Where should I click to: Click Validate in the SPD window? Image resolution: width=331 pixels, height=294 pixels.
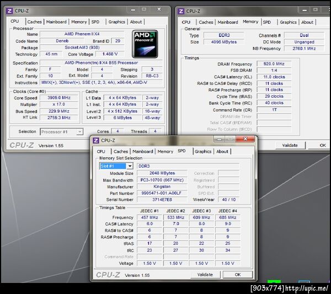[x=205, y=275]
